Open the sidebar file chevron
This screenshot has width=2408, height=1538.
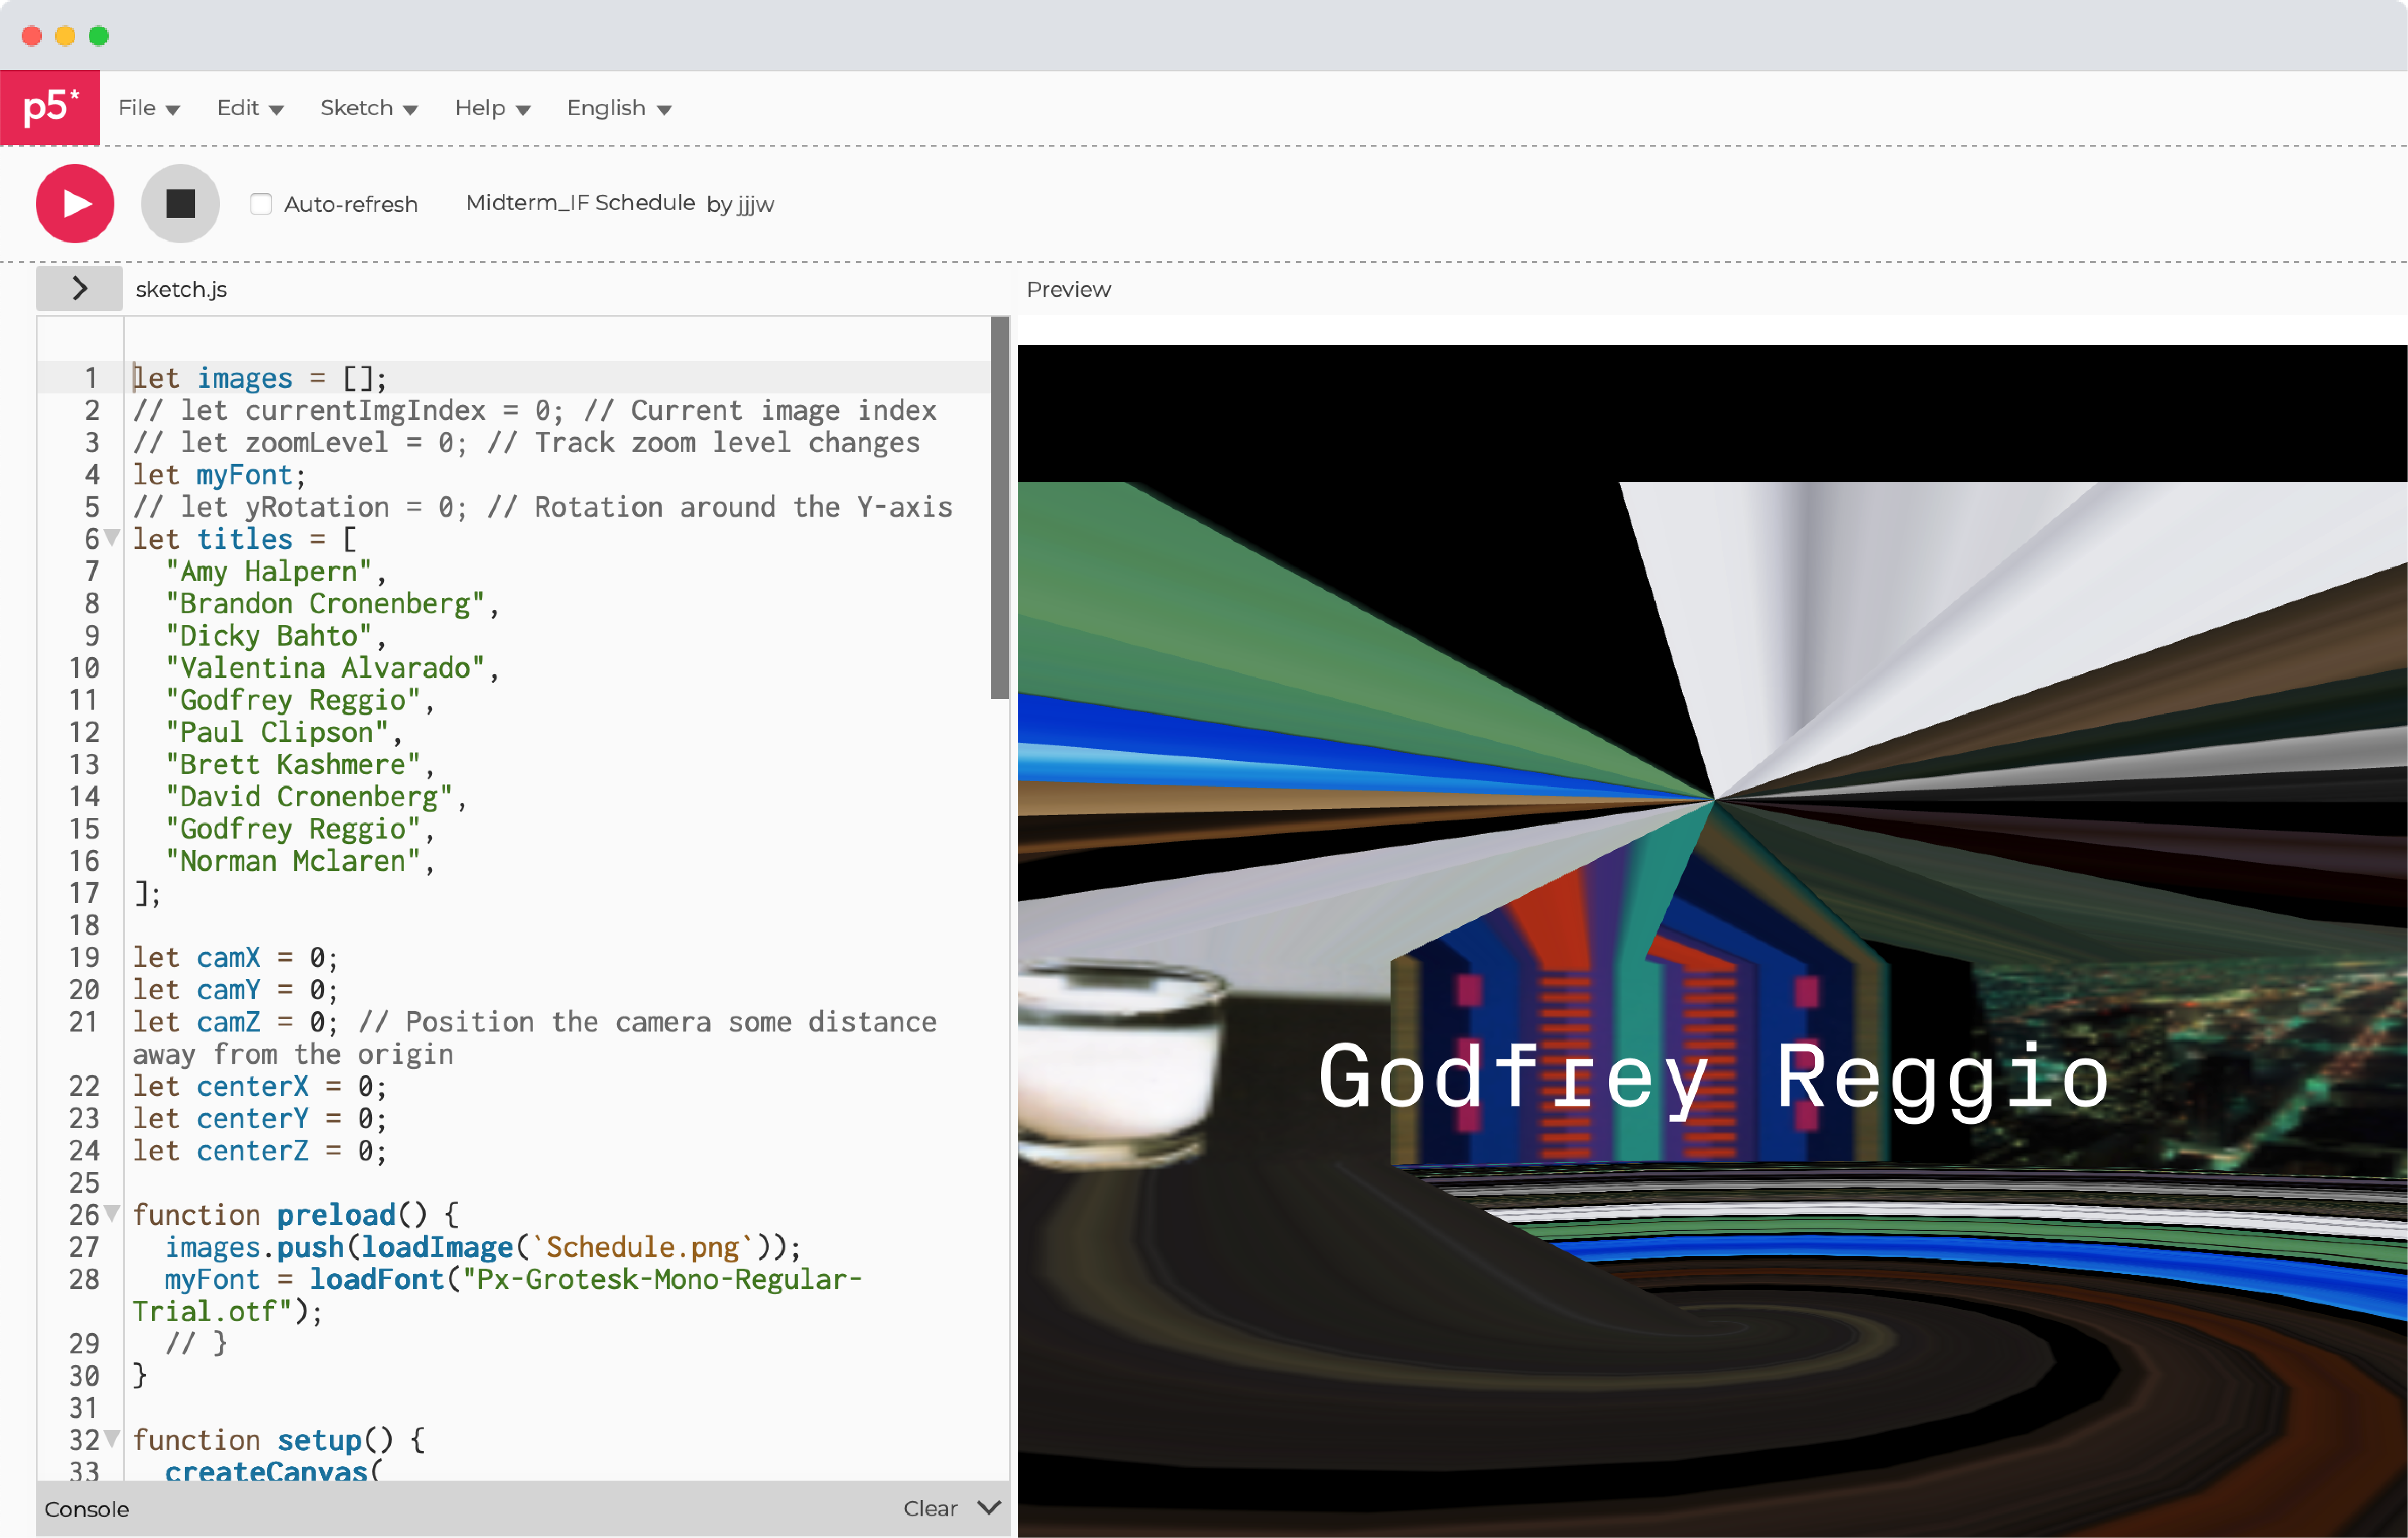tap(79, 289)
